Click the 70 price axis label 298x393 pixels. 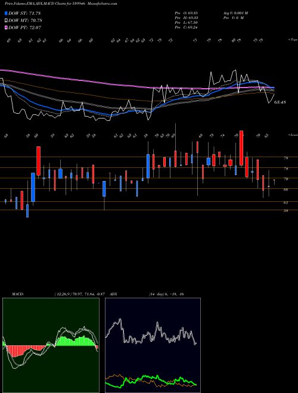coord(285,179)
